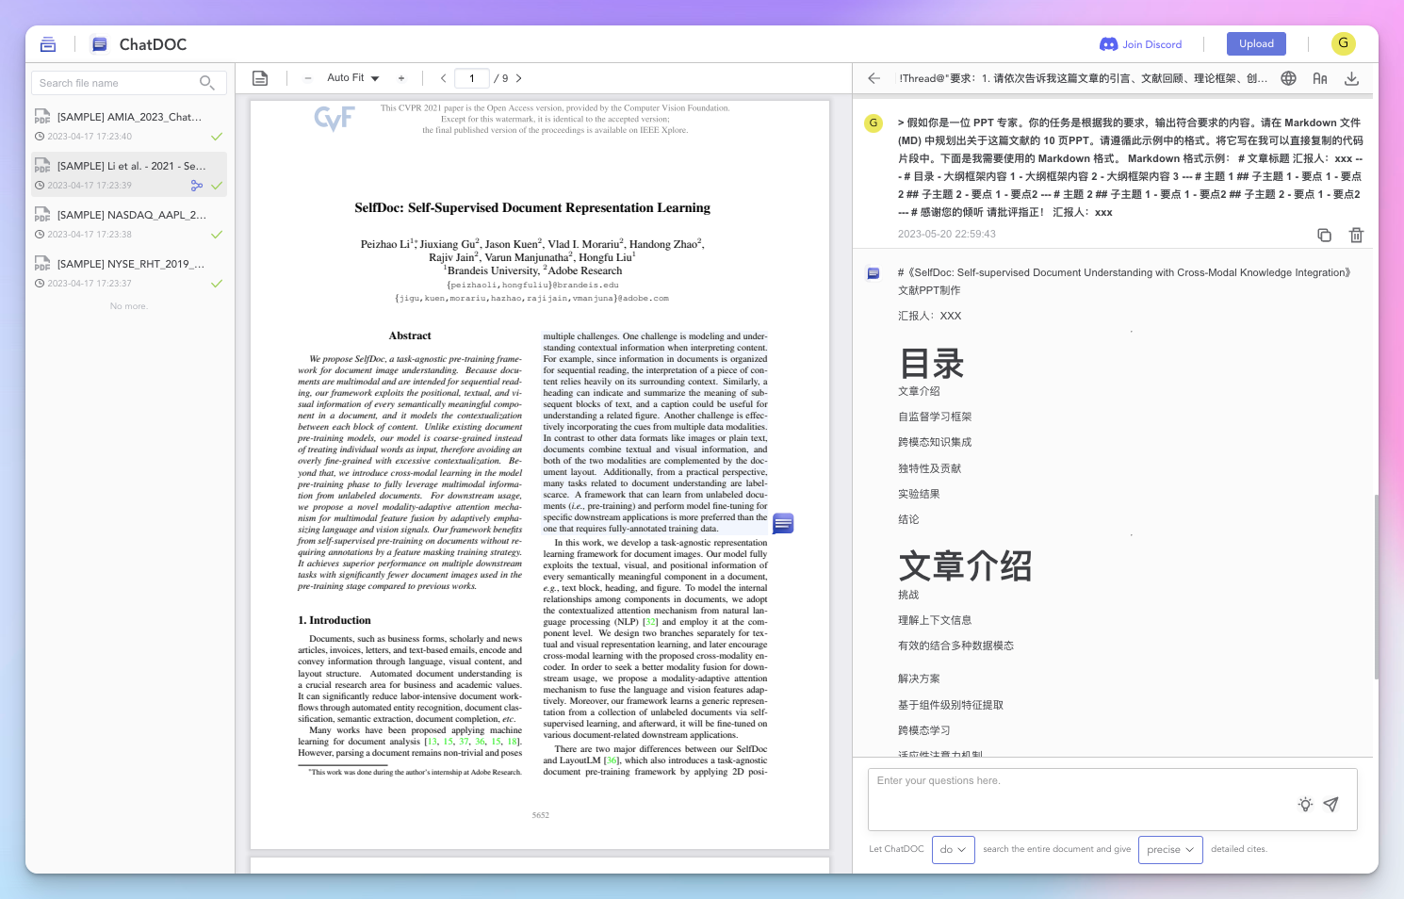
Task: Open the page thumbnails panel icon
Action: pyautogui.click(x=259, y=78)
